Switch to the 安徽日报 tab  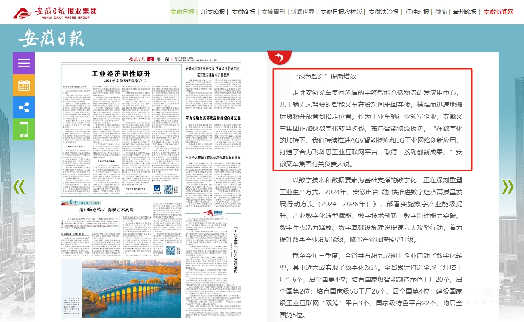coord(182,12)
